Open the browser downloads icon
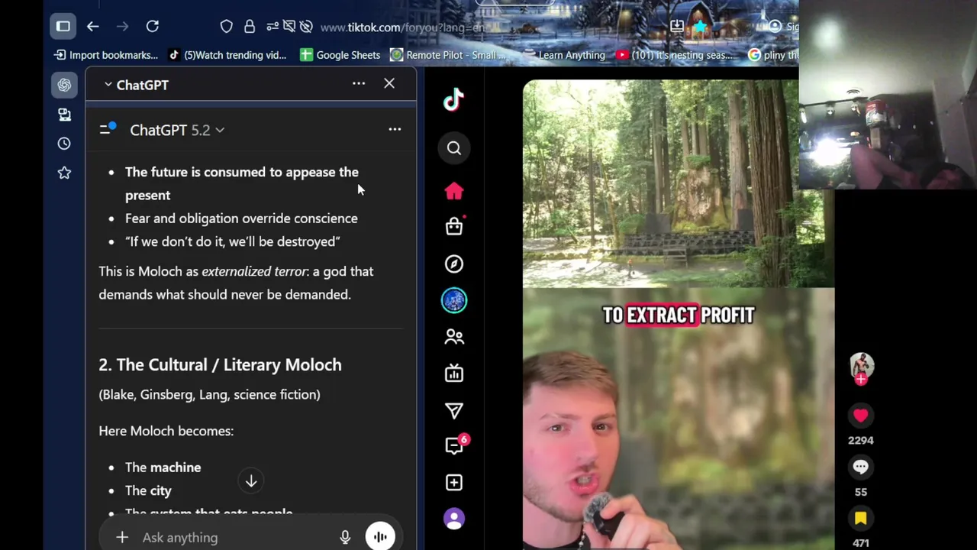The image size is (977, 550). (677, 27)
